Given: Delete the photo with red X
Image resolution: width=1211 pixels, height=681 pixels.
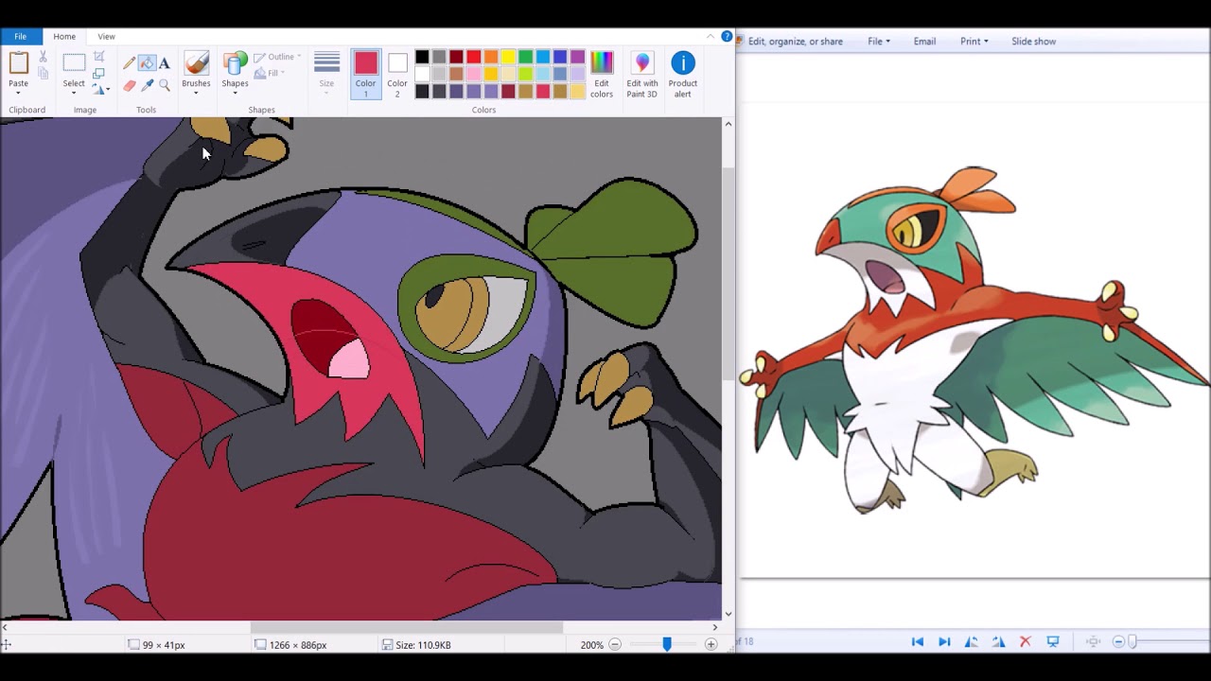Looking at the screenshot, I should click(x=1026, y=641).
